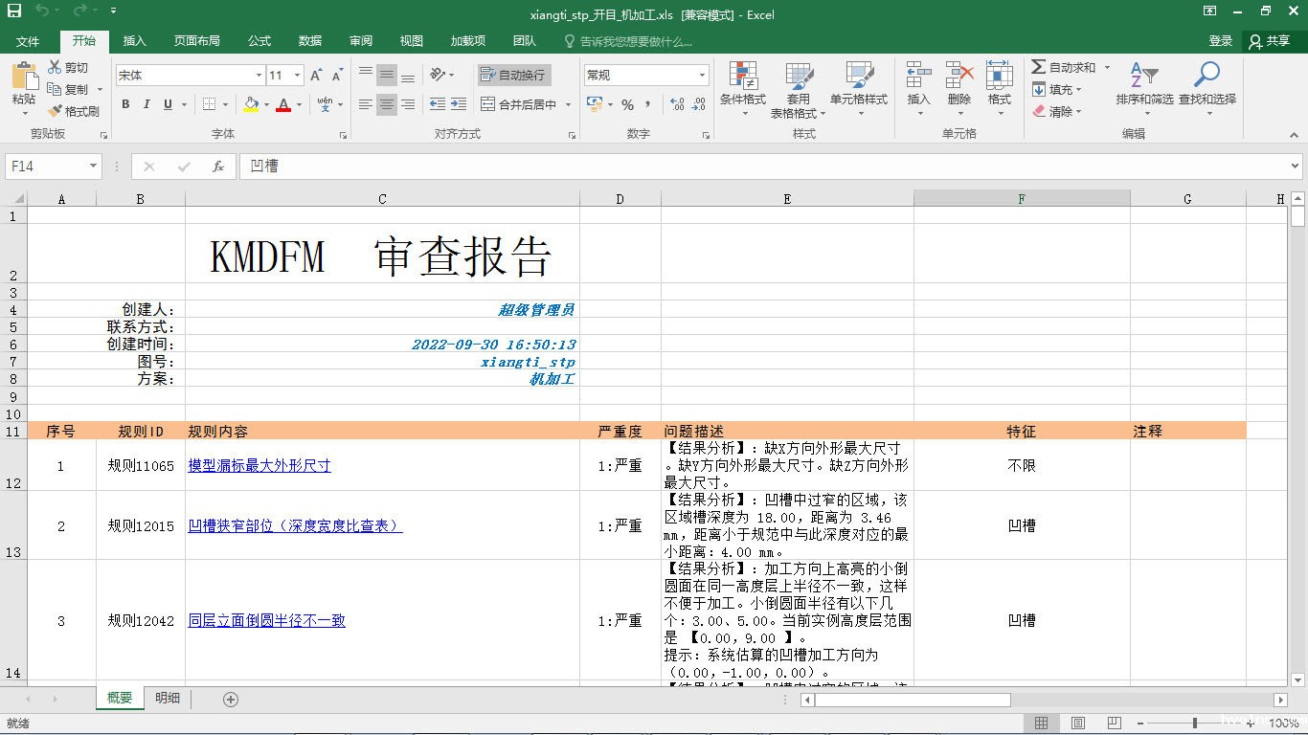The width and height of the screenshot is (1308, 735).
Task: Open the 模型漏标最大外形尺寸 hyperlink
Action: click(x=259, y=466)
